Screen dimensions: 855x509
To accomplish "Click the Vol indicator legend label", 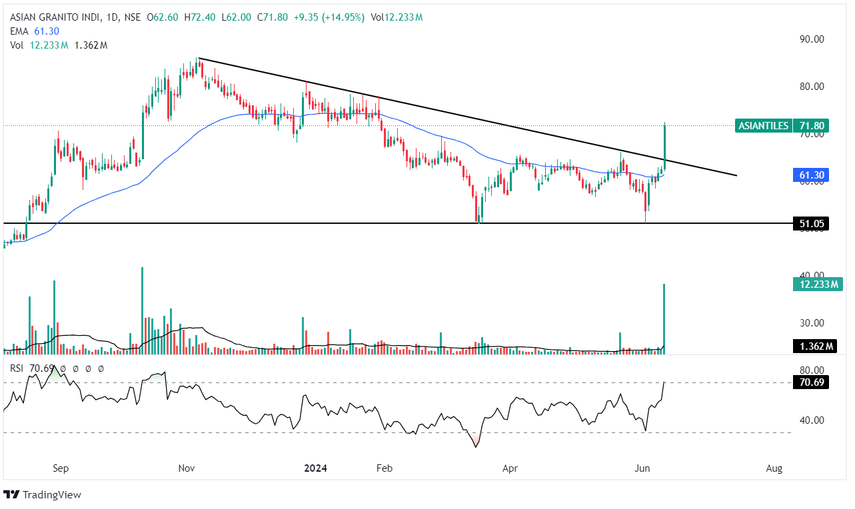I will 17,45.
